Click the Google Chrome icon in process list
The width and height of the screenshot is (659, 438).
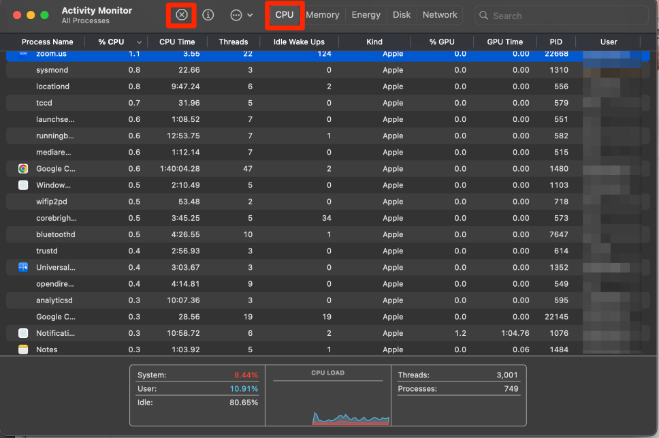click(23, 169)
